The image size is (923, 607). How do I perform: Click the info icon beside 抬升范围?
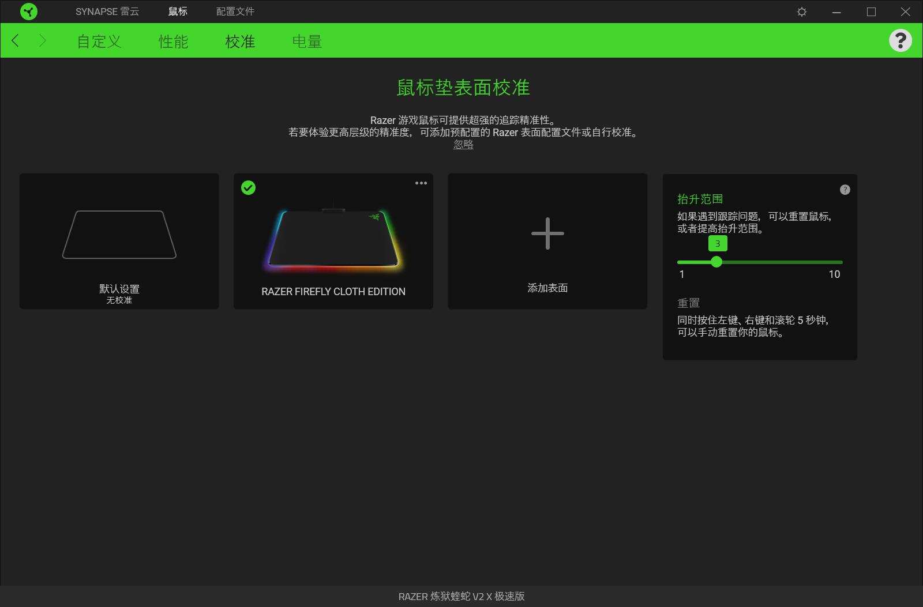tap(845, 189)
